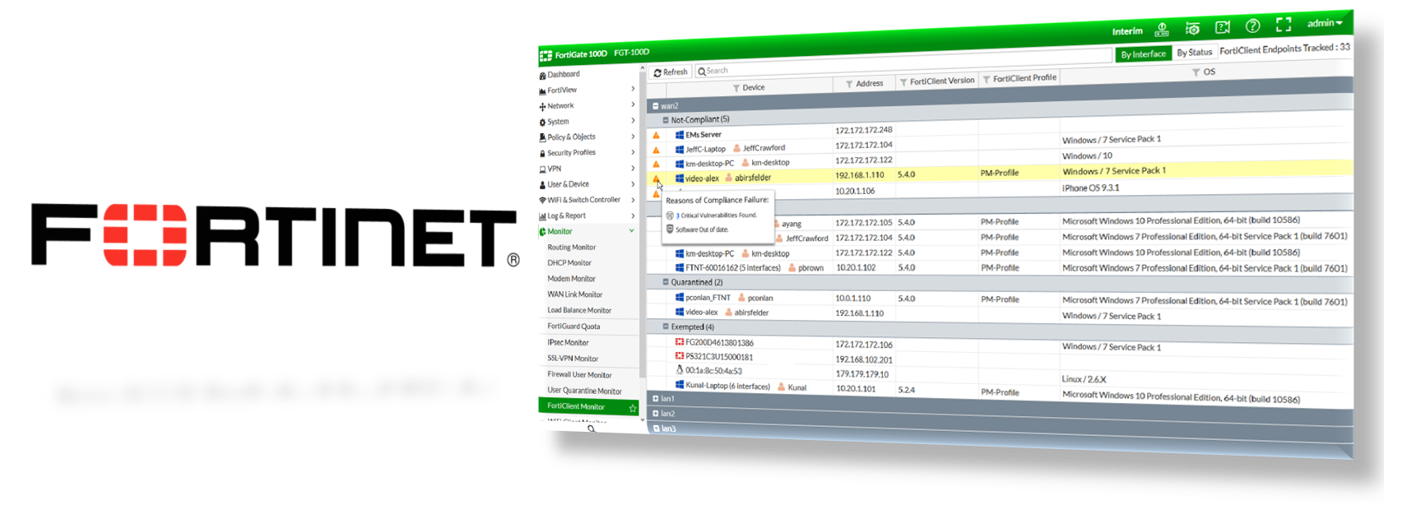Image resolution: width=1407 pixels, height=514 pixels.
Task: Open WAN Link Monitor page
Action: point(574,294)
